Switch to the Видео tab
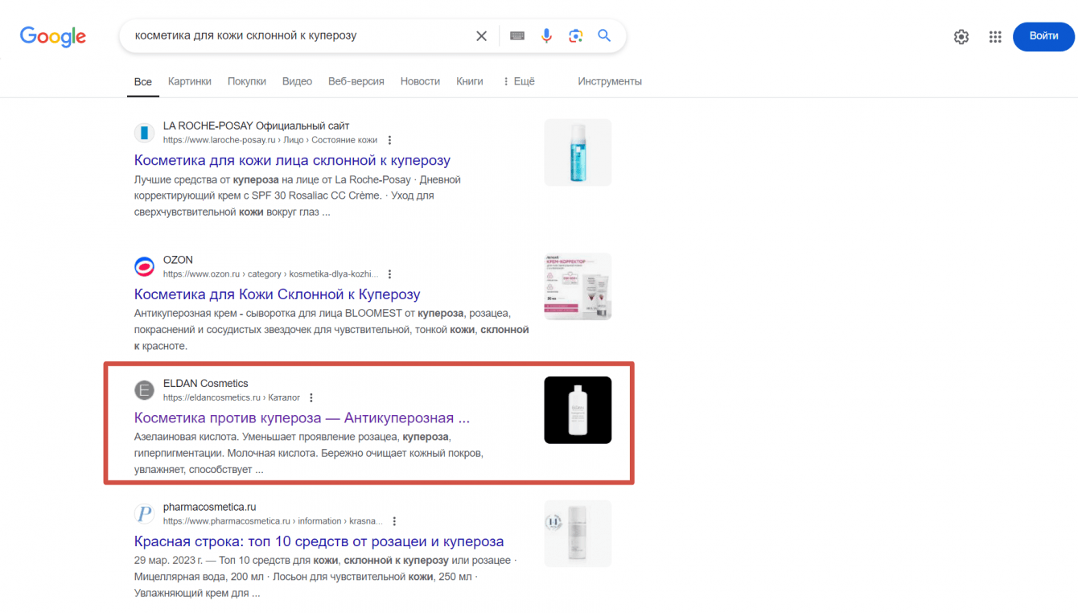The height and width of the screenshot is (613, 1078). point(298,81)
